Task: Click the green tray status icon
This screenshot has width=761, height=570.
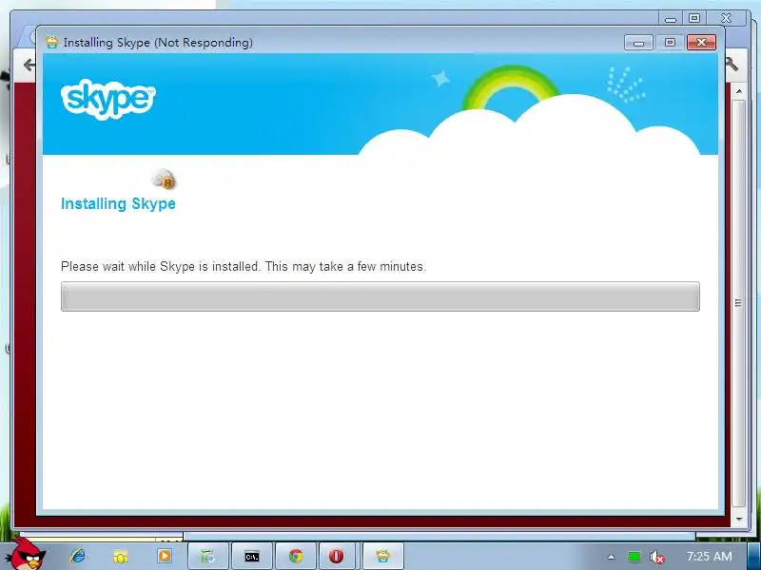Action: coord(634,557)
